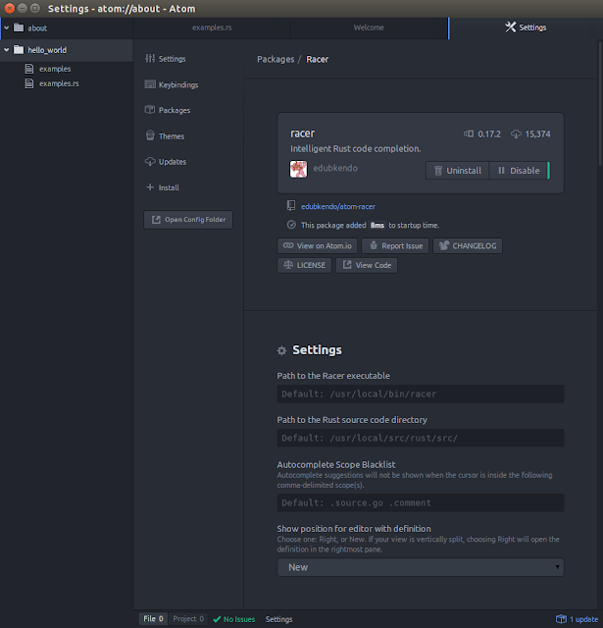Click the Report Issue button
The height and width of the screenshot is (628, 603).
click(x=395, y=246)
